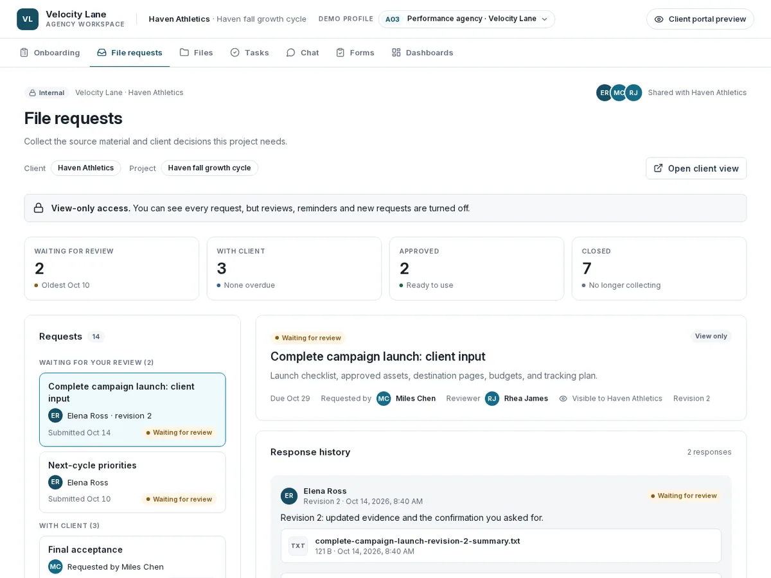Select the Approved stat card
771x578 pixels.
pyautogui.click(x=477, y=268)
